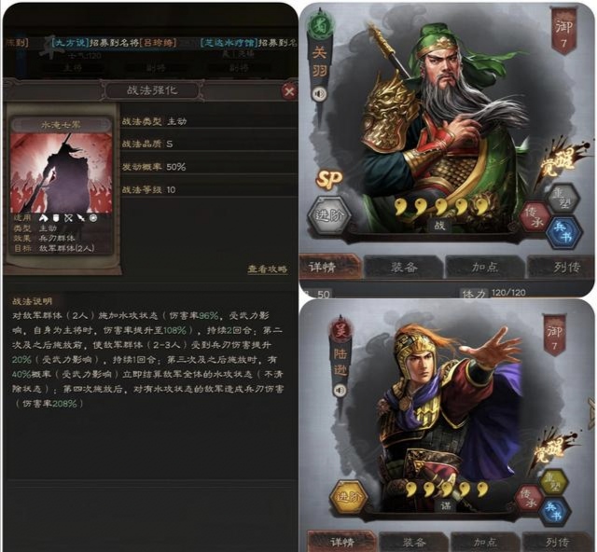Tap the 吕玲绮 name in the recruitment ticker
The width and height of the screenshot is (597, 552).
tap(159, 43)
